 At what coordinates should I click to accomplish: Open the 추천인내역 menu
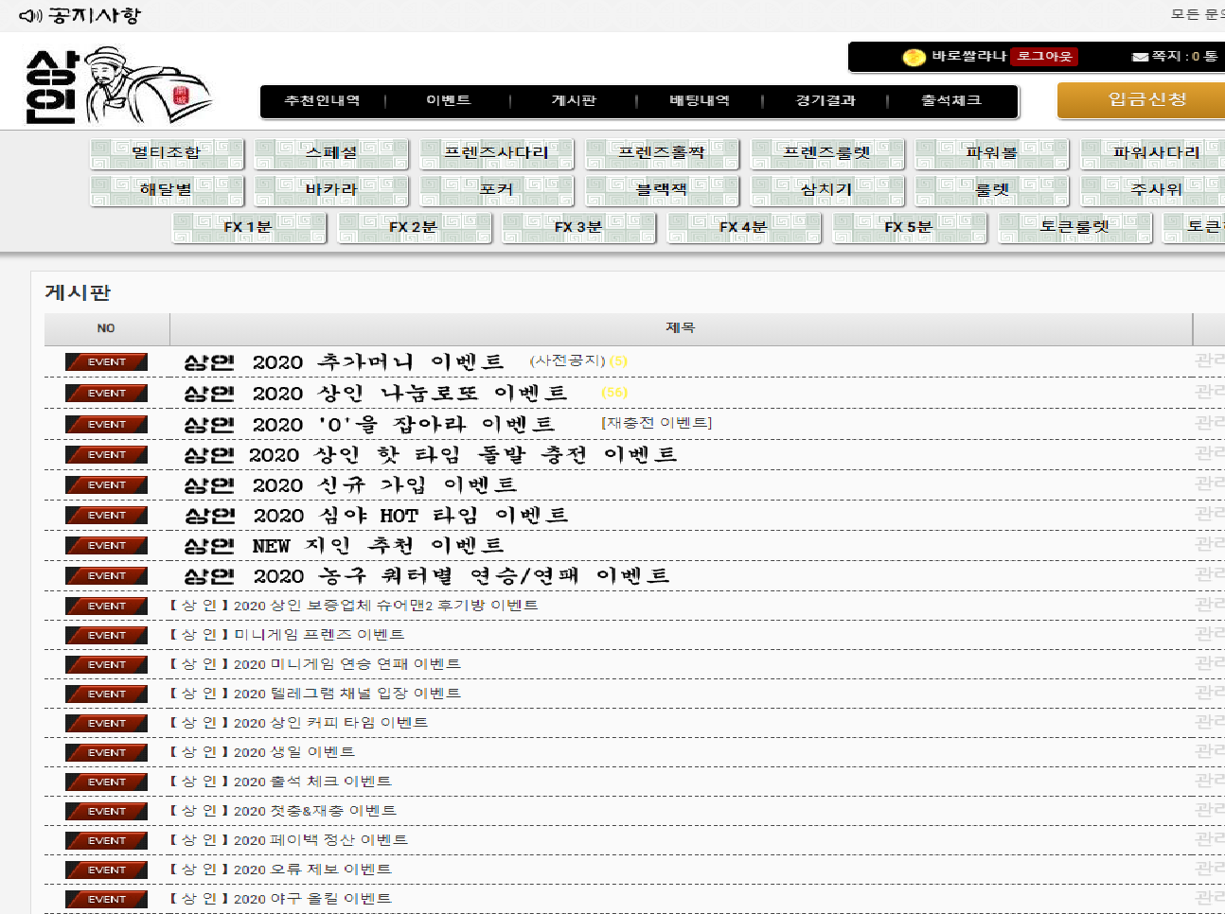[322, 101]
